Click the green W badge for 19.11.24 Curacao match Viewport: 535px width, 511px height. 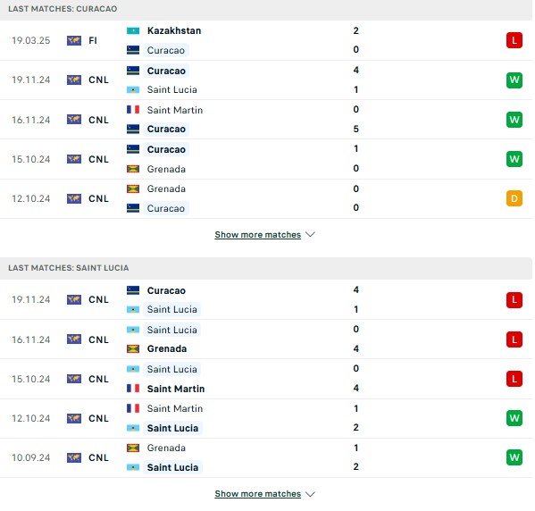coord(514,80)
